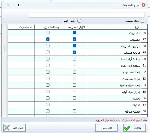Click the green checkmark on موافق button
The image size is (150, 133).
127,128
